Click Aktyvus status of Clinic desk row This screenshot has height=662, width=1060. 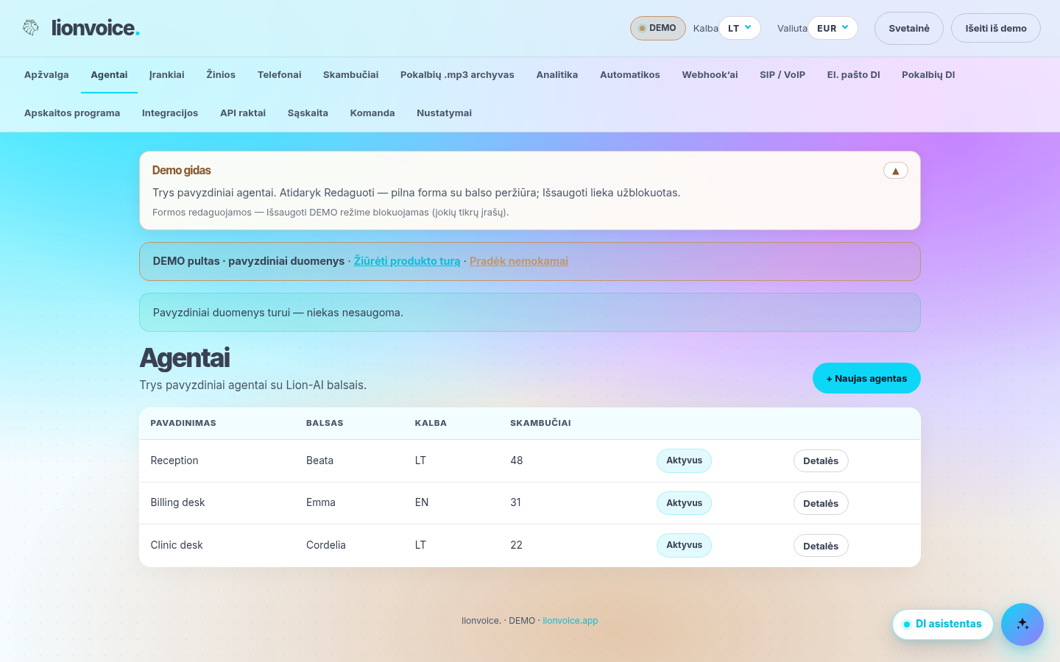tap(684, 545)
